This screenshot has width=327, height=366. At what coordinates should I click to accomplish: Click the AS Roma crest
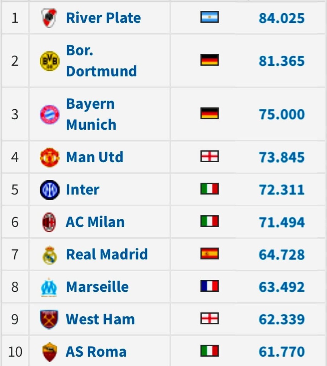coord(49,352)
